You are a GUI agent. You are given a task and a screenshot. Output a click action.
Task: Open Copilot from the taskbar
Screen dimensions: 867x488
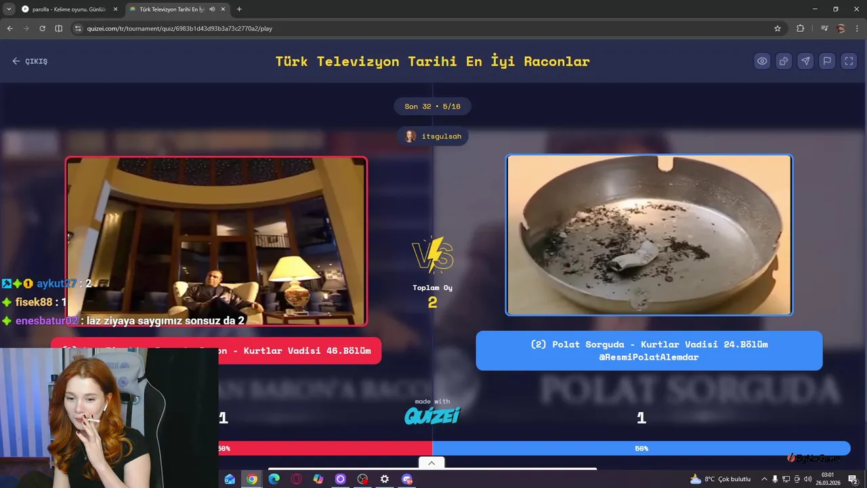point(318,479)
